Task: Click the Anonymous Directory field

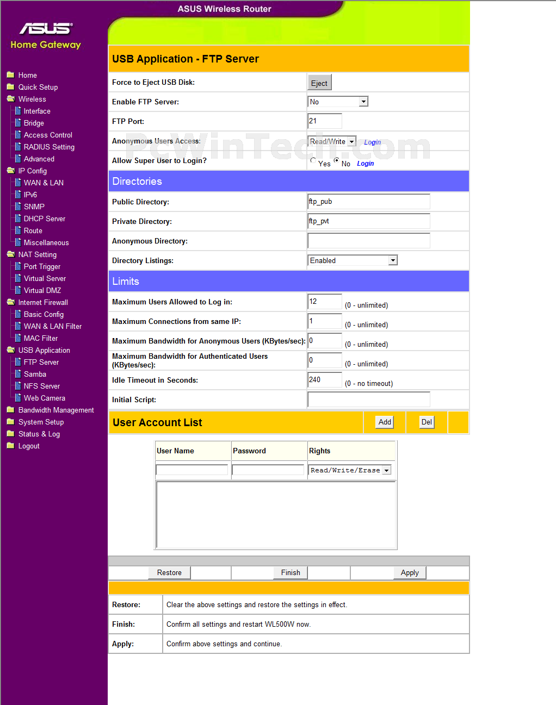Action: pos(369,240)
